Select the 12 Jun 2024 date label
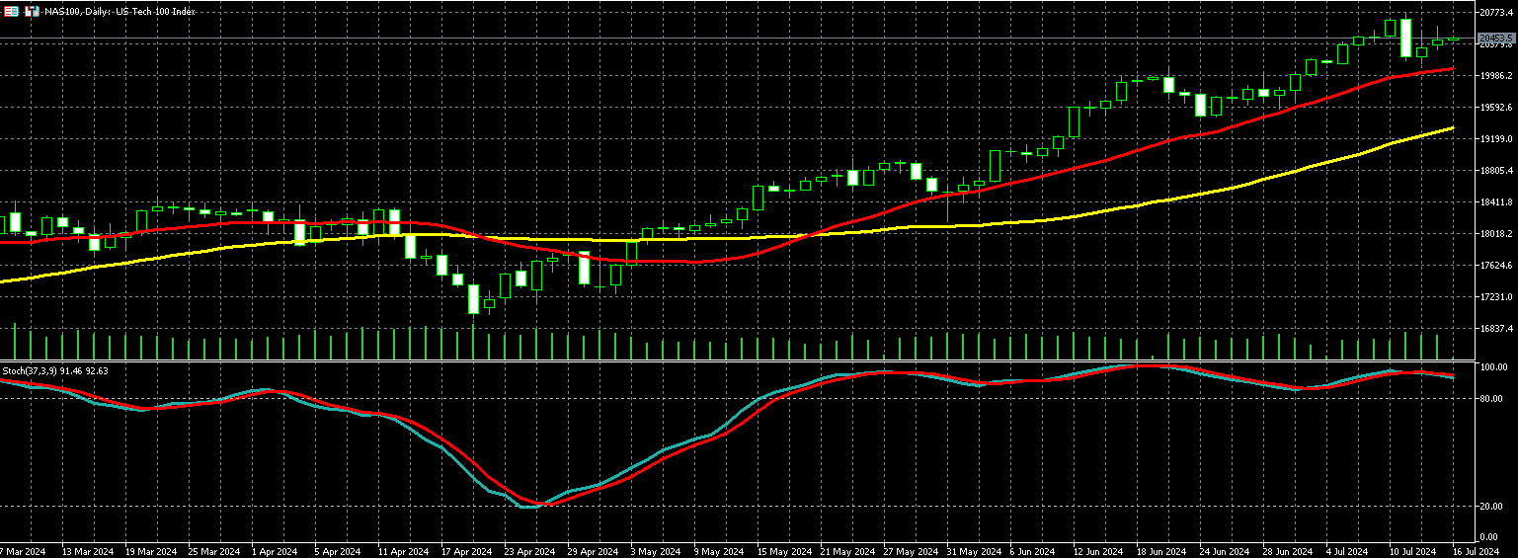Screen dimensions: 1518x558 pos(1098,551)
